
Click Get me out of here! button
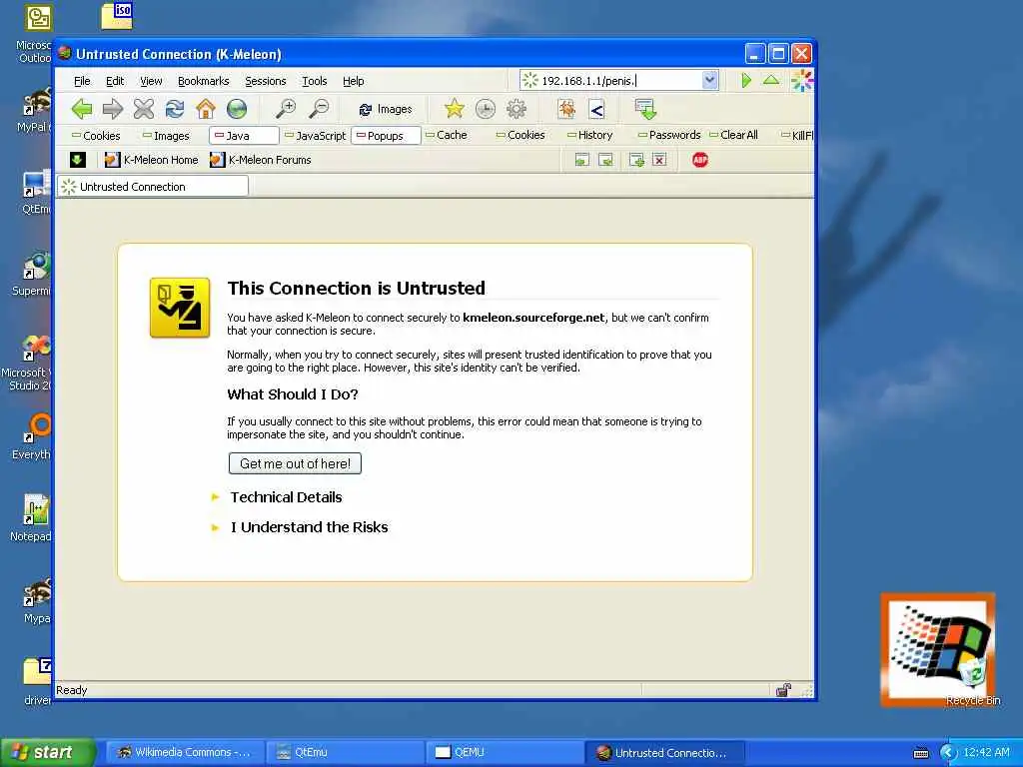tap(295, 463)
